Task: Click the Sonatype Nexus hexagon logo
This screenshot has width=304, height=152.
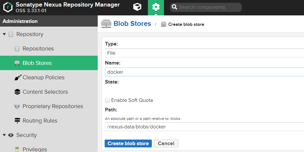Action: coord(8,7)
